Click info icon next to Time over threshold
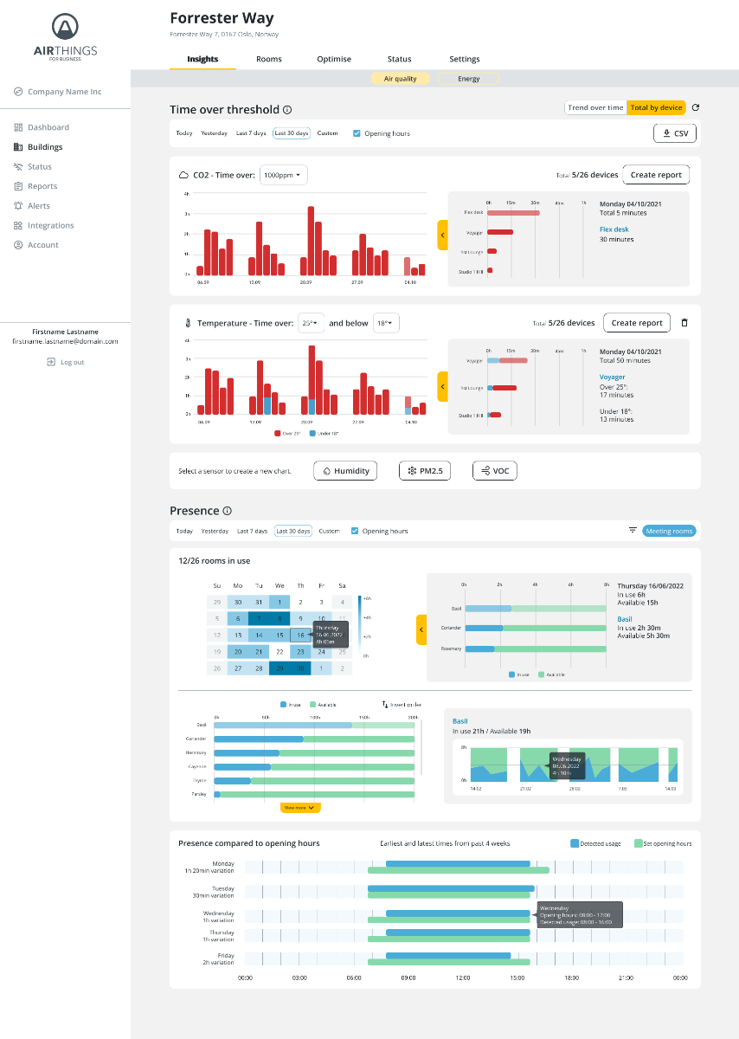The width and height of the screenshot is (739, 1039). click(x=287, y=110)
